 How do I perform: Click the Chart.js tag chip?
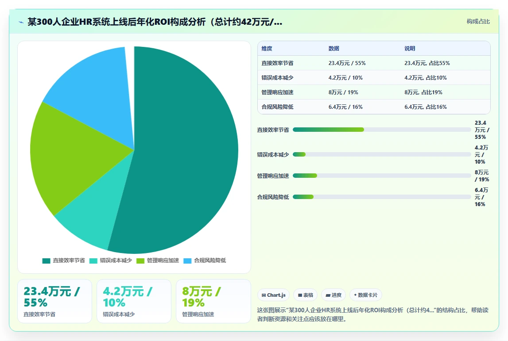pos(273,295)
